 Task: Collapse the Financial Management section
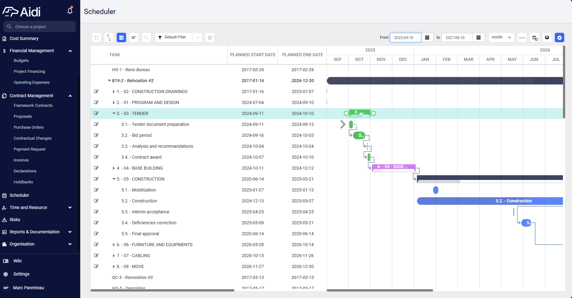coord(70,51)
